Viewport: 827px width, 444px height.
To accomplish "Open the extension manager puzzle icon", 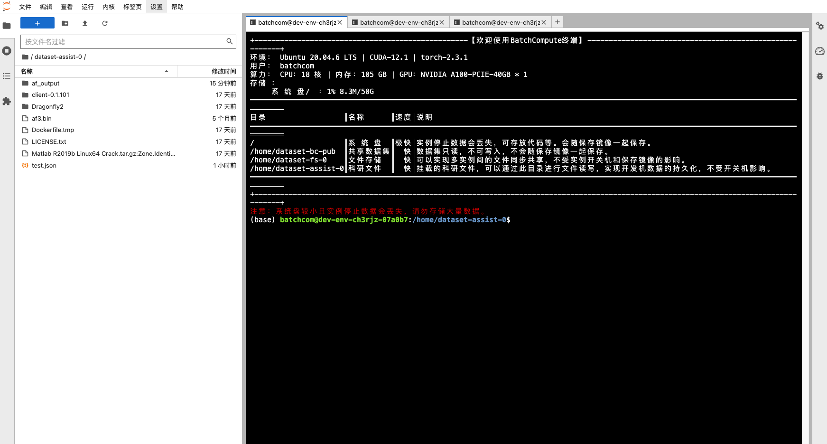I will (x=7, y=101).
